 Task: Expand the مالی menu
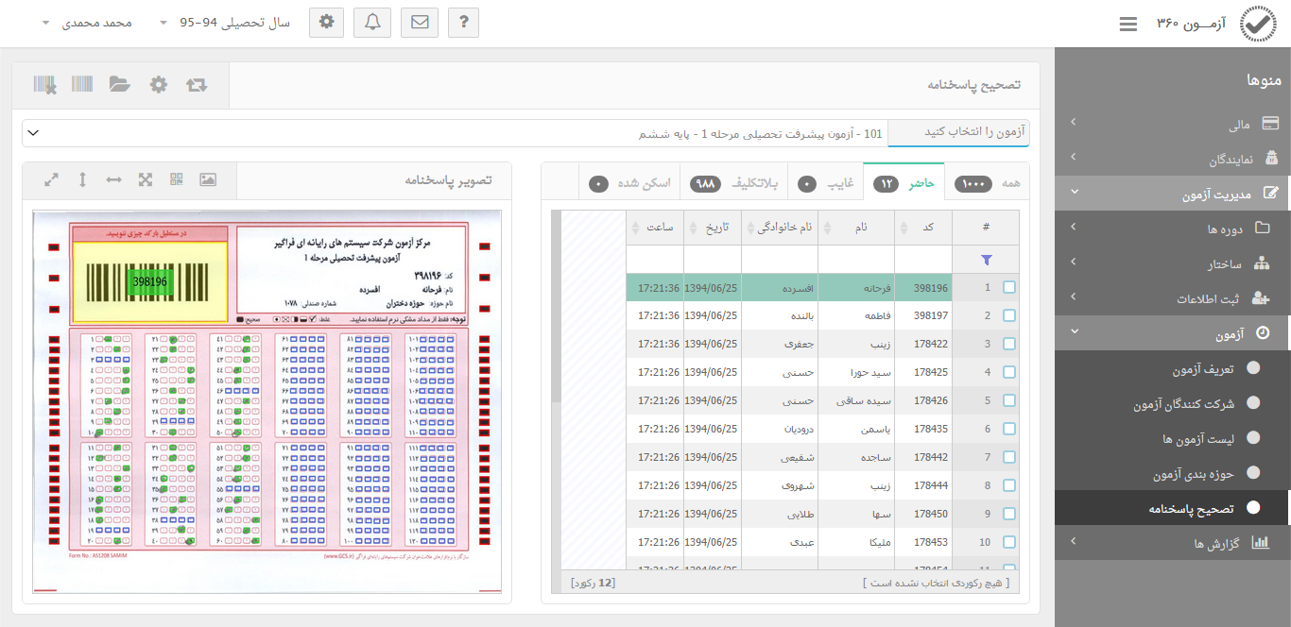[x=1173, y=123]
